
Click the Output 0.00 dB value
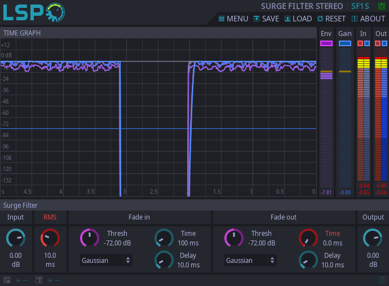tap(373, 260)
